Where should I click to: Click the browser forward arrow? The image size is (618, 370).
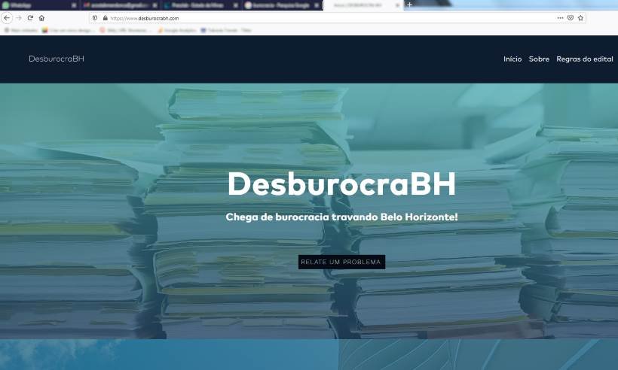19,18
